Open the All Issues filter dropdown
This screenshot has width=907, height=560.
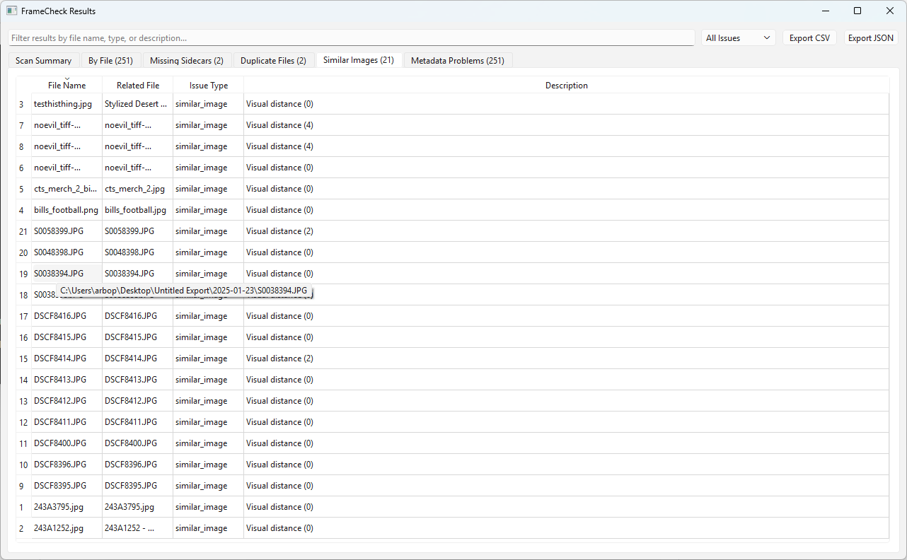pyautogui.click(x=738, y=37)
